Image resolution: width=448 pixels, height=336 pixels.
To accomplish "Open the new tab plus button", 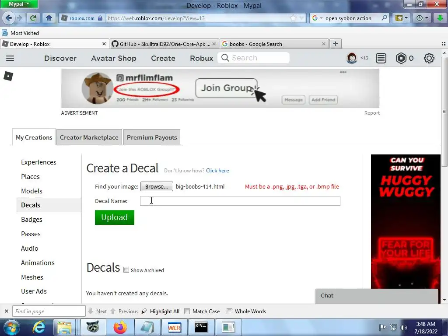I will pyautogui.click(x=336, y=44).
